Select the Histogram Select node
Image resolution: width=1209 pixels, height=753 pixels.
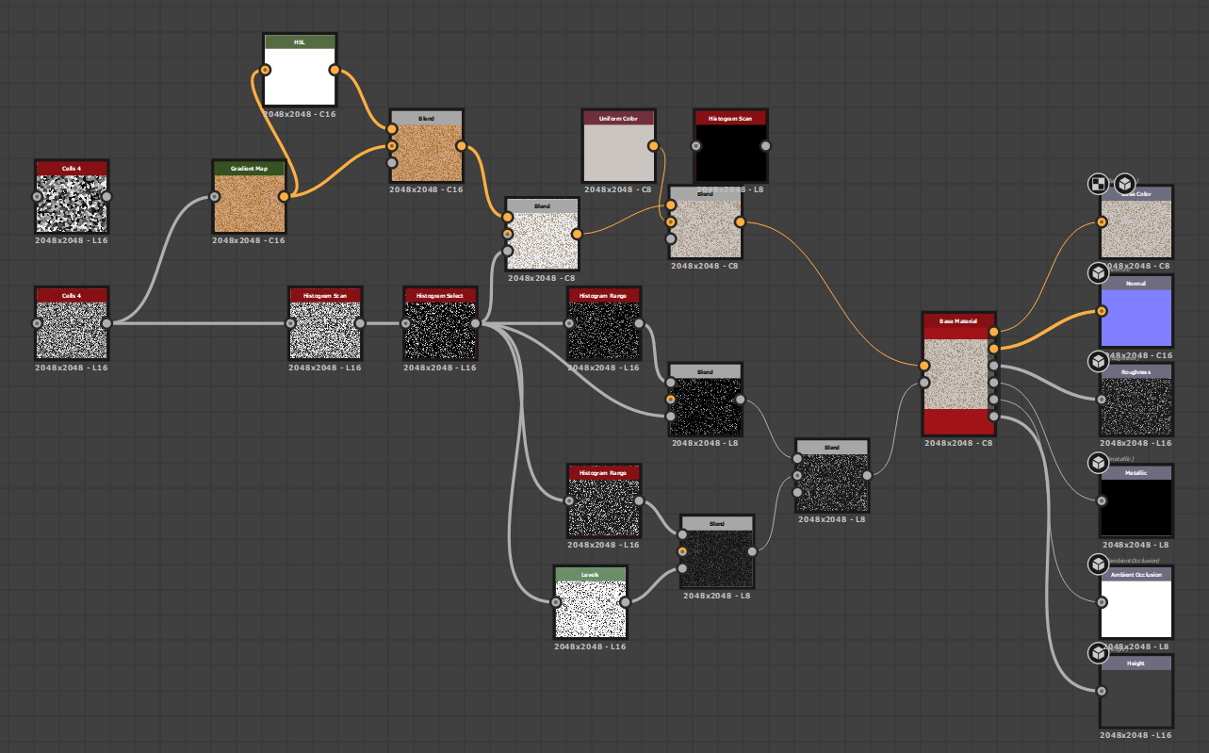click(440, 323)
